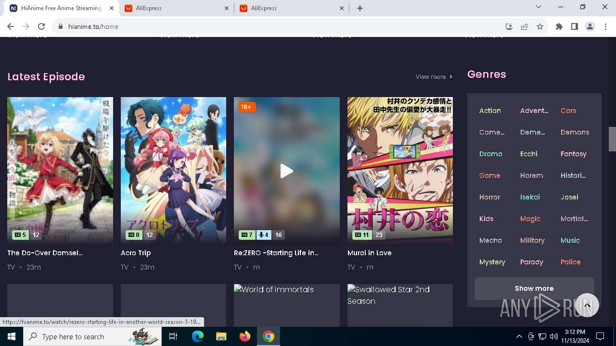Expand the tab search dropdown arrow

click(x=539, y=7)
